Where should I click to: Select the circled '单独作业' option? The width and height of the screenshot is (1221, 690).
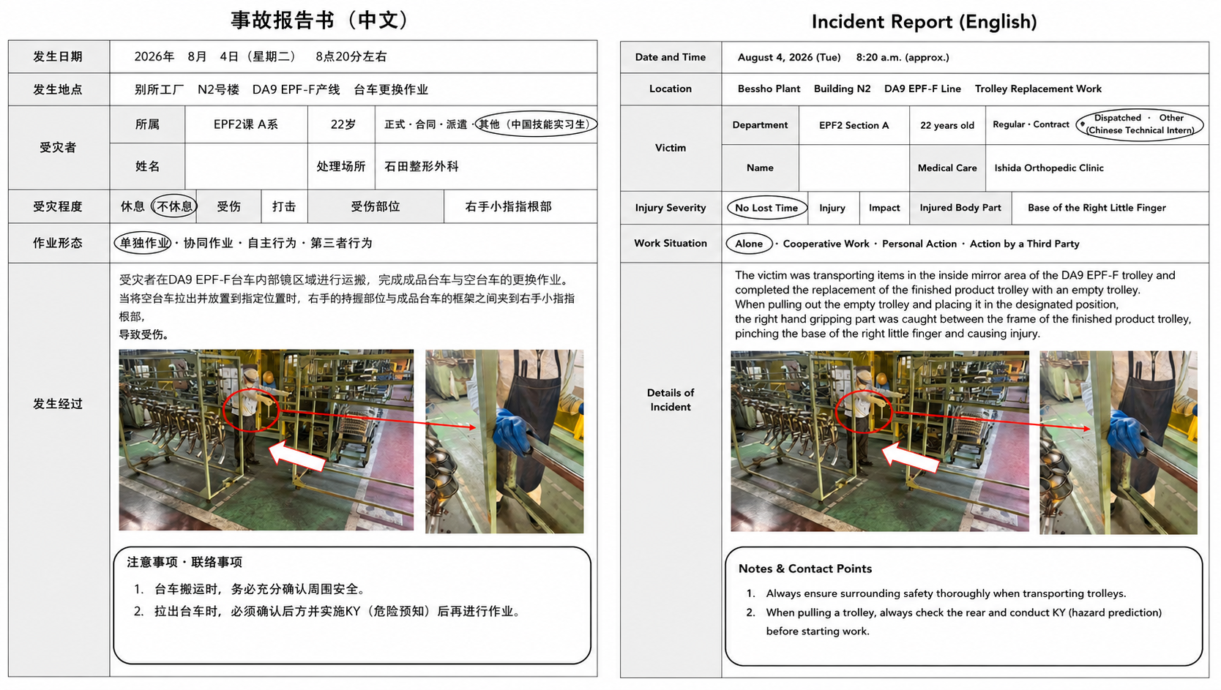tap(143, 243)
